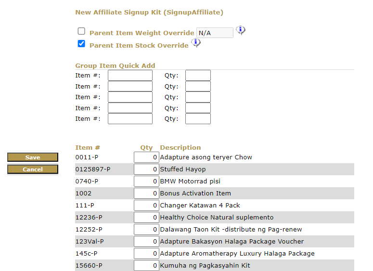This screenshot has height=271, width=373.
Task: Uncheck Parent Item Stock Override checkbox
Action: click(x=81, y=44)
